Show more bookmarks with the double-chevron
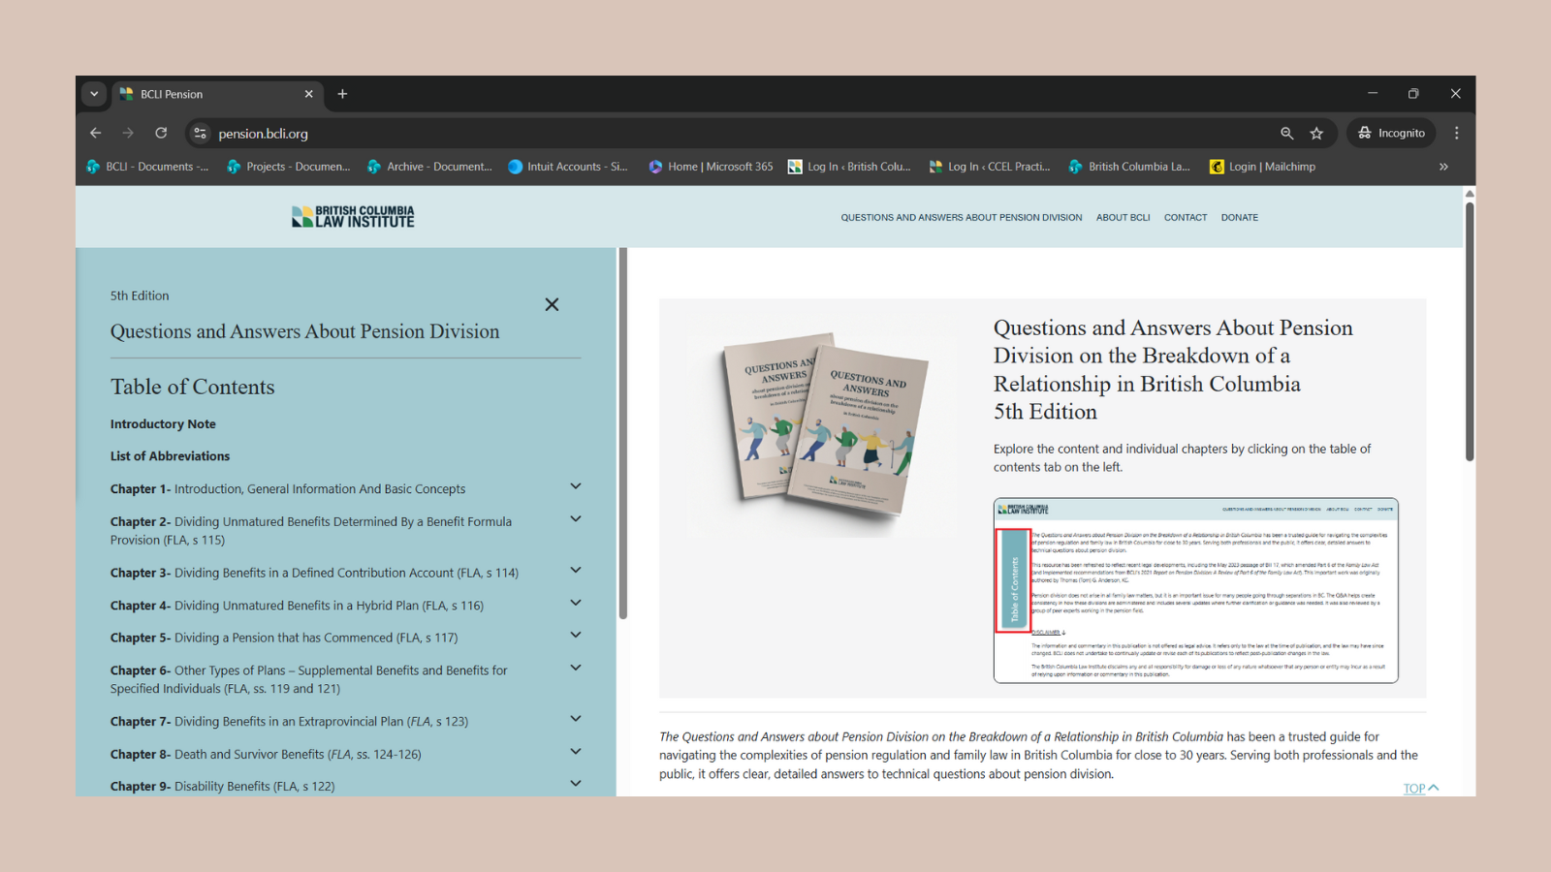The height and width of the screenshot is (872, 1551). point(1443,167)
